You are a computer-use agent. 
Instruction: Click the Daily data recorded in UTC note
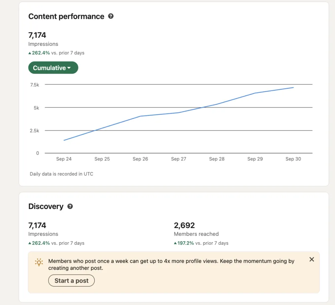coord(61,174)
